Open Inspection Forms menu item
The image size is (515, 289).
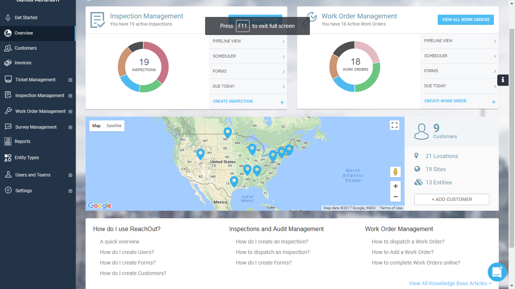click(248, 71)
